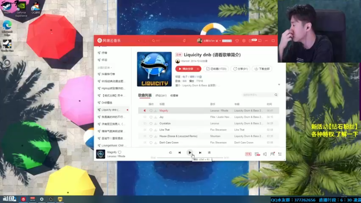The image size is (361, 203).
Task: Open artist Fox Stevenson on Like That row
Action: click(218, 130)
